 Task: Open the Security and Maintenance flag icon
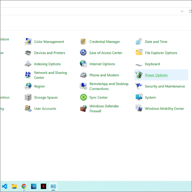(139, 86)
